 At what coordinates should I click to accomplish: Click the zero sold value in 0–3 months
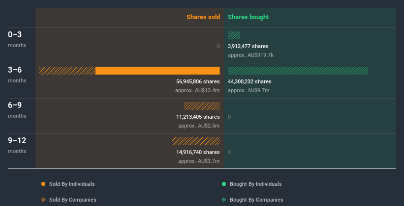(218, 46)
